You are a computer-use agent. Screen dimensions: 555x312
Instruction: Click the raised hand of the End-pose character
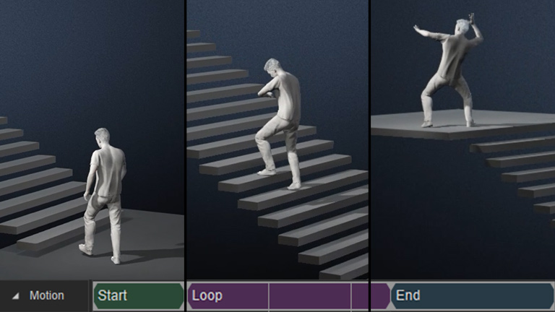pos(472,19)
